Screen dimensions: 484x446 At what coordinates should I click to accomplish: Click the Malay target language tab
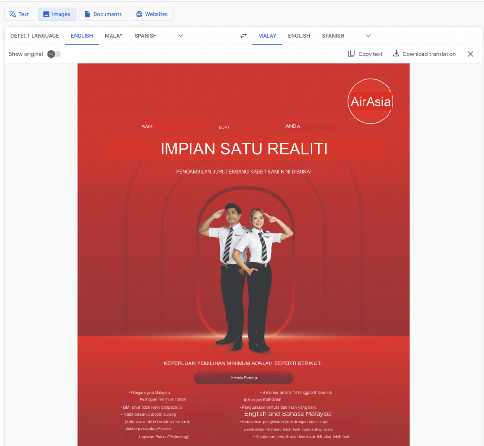(267, 35)
